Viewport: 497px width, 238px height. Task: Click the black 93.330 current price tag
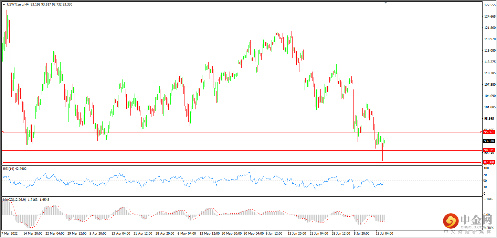pos(489,141)
